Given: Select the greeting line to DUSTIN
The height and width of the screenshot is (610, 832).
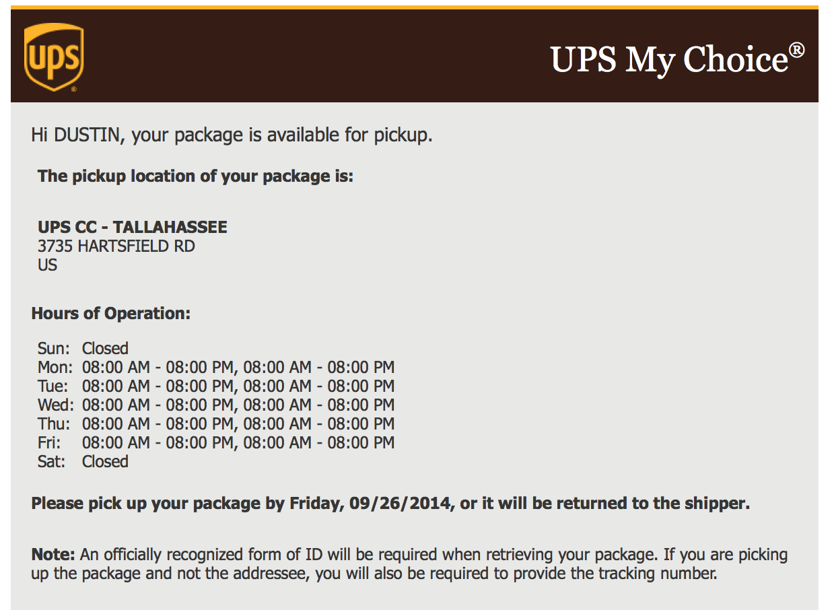Looking at the screenshot, I should tap(232, 135).
